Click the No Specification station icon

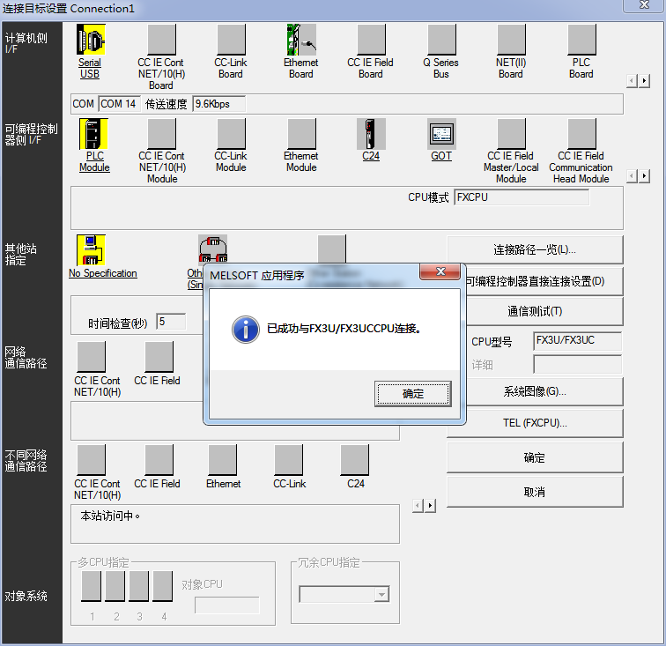(x=91, y=250)
